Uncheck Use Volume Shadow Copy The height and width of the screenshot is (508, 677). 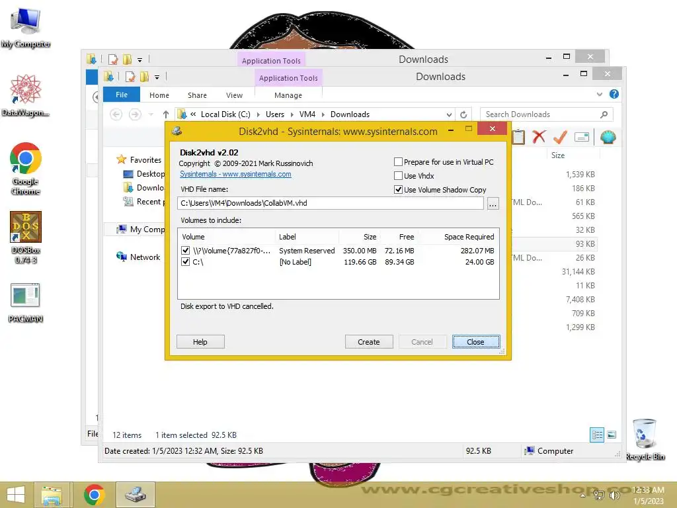coord(398,190)
